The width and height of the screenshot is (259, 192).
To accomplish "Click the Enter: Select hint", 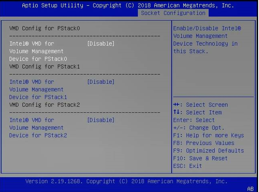I will (194, 120).
